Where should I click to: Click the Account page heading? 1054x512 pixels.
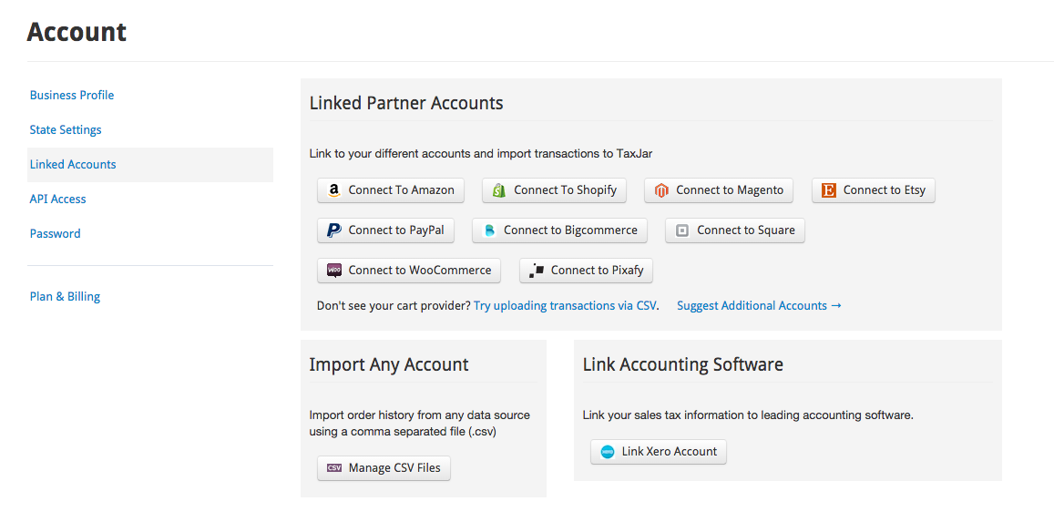pos(77,32)
